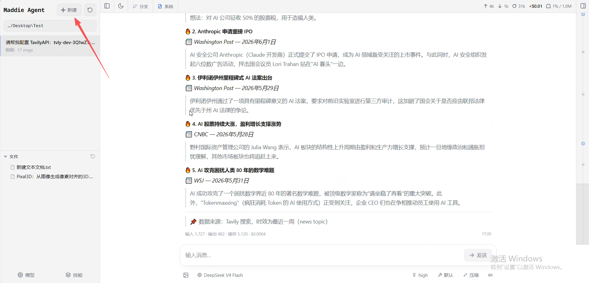The image size is (589, 283).
Task: Open 技能 skills at bottom
Action: tap(74, 275)
